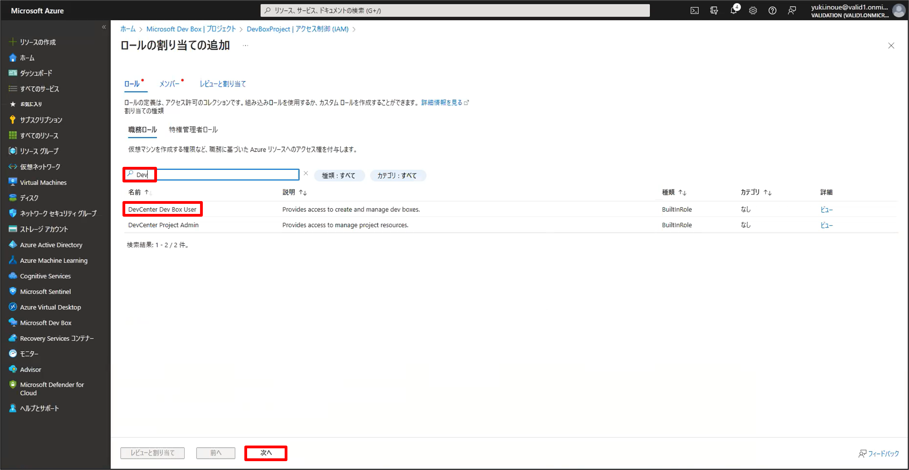Clear the role search text
The height and width of the screenshot is (470, 909).
point(305,173)
